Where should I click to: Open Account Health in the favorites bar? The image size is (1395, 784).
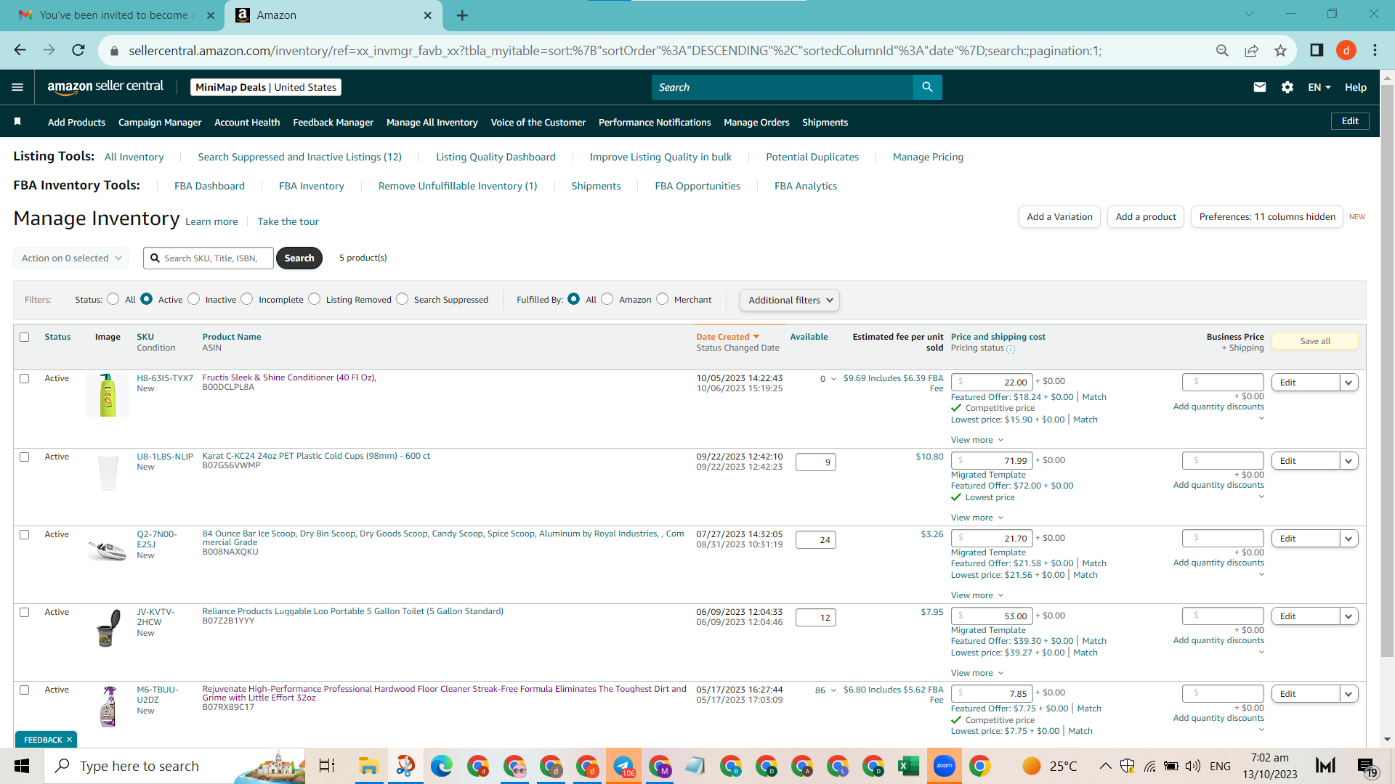point(247,122)
